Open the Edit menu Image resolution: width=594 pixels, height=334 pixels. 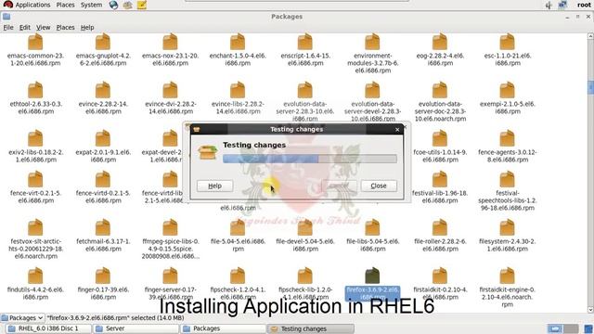coord(25,27)
